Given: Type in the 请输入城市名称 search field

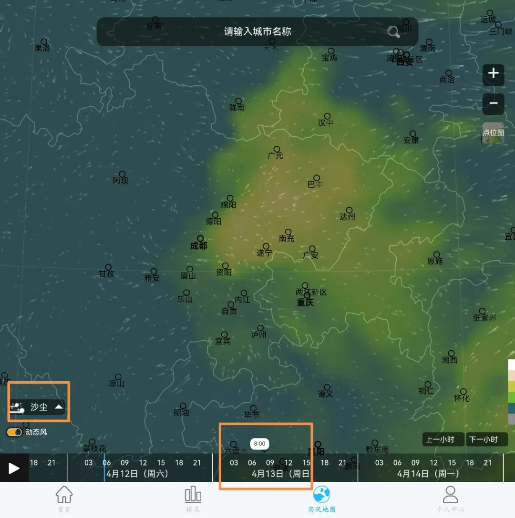Looking at the screenshot, I should [257, 32].
